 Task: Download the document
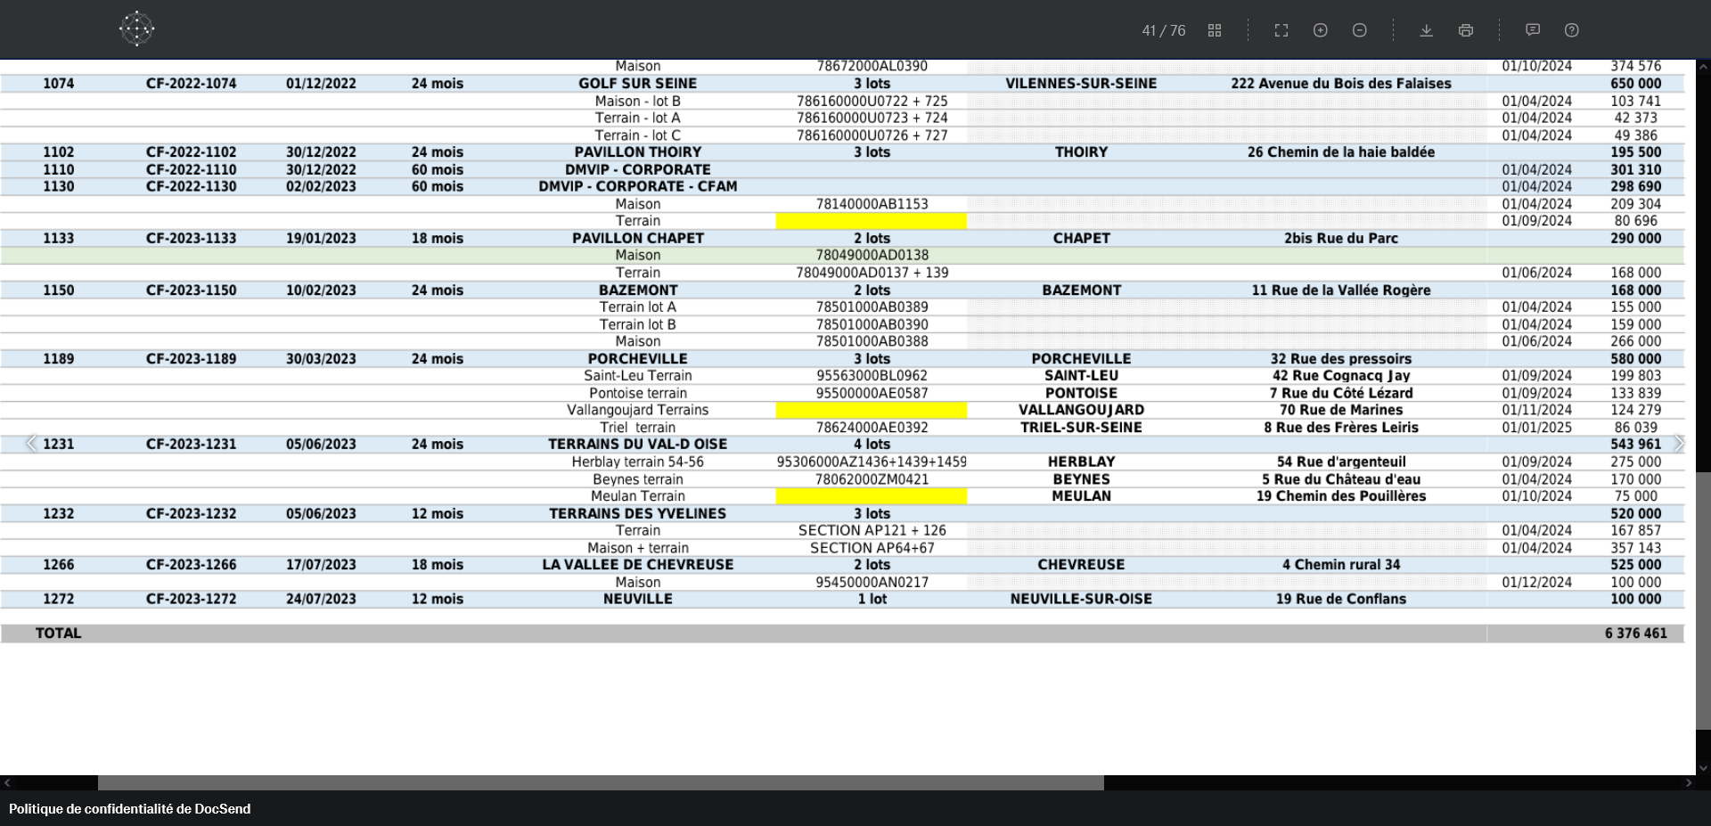point(1426,30)
